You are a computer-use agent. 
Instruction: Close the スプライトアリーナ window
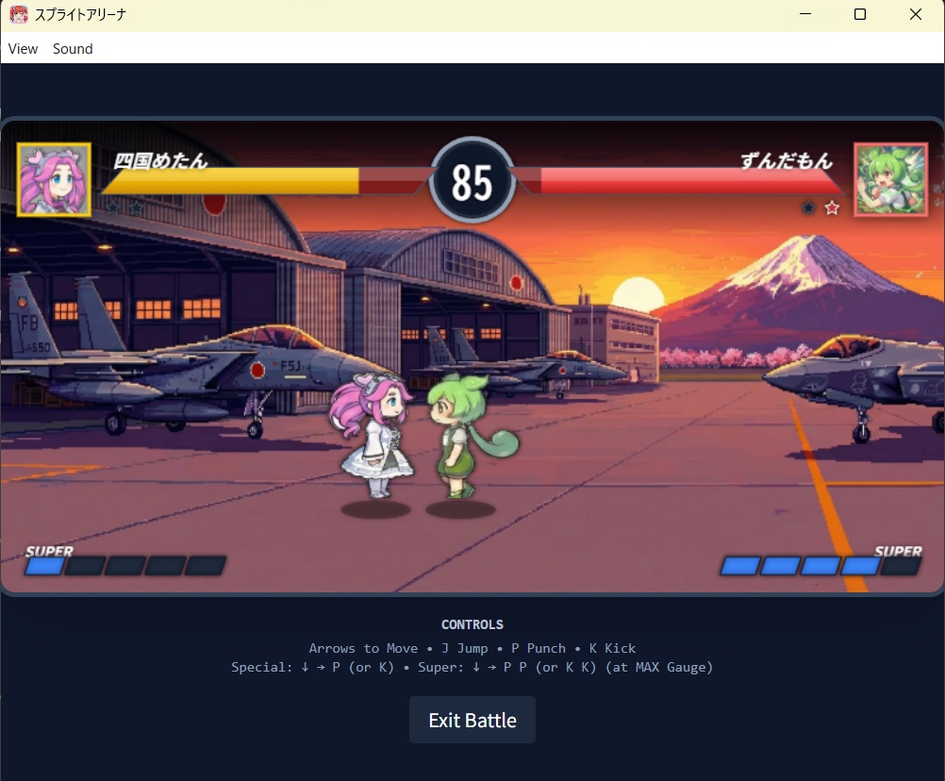click(x=916, y=14)
